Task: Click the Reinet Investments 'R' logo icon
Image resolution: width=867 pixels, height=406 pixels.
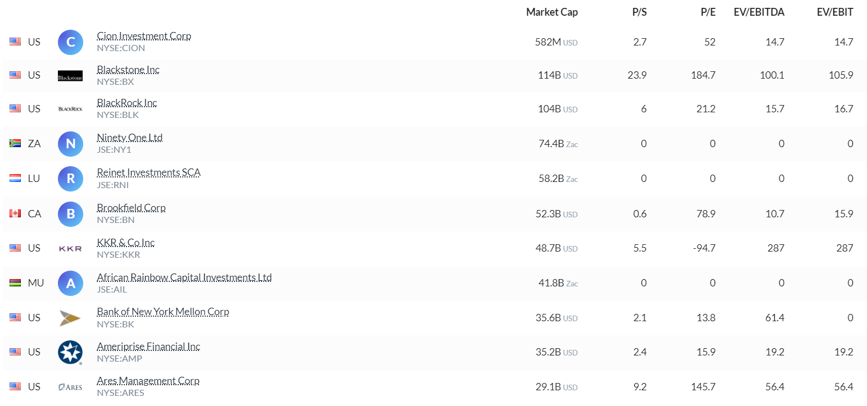Action: (70, 179)
